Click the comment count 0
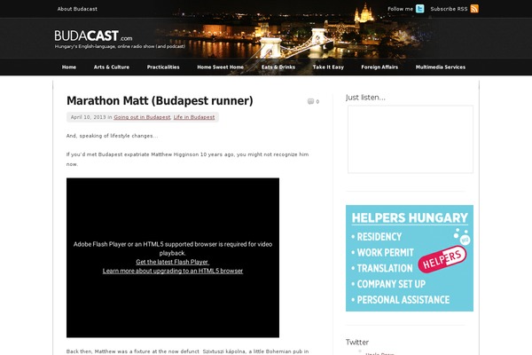This screenshot has height=355, width=532. point(317,101)
